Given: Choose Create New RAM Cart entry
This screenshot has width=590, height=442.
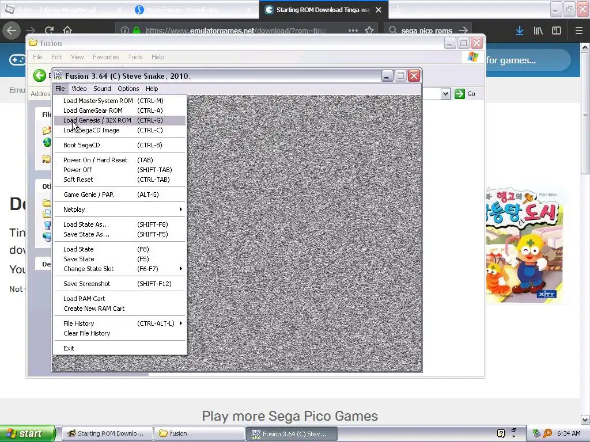Looking at the screenshot, I should 120,308.
